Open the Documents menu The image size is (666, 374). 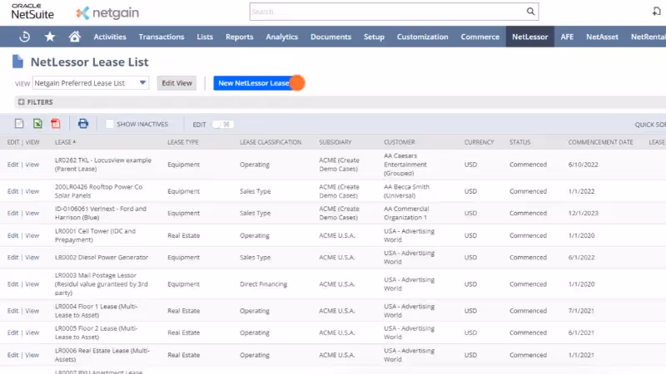tap(331, 37)
